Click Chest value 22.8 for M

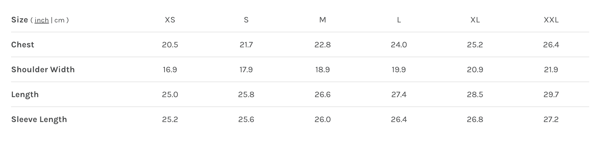pos(323,45)
